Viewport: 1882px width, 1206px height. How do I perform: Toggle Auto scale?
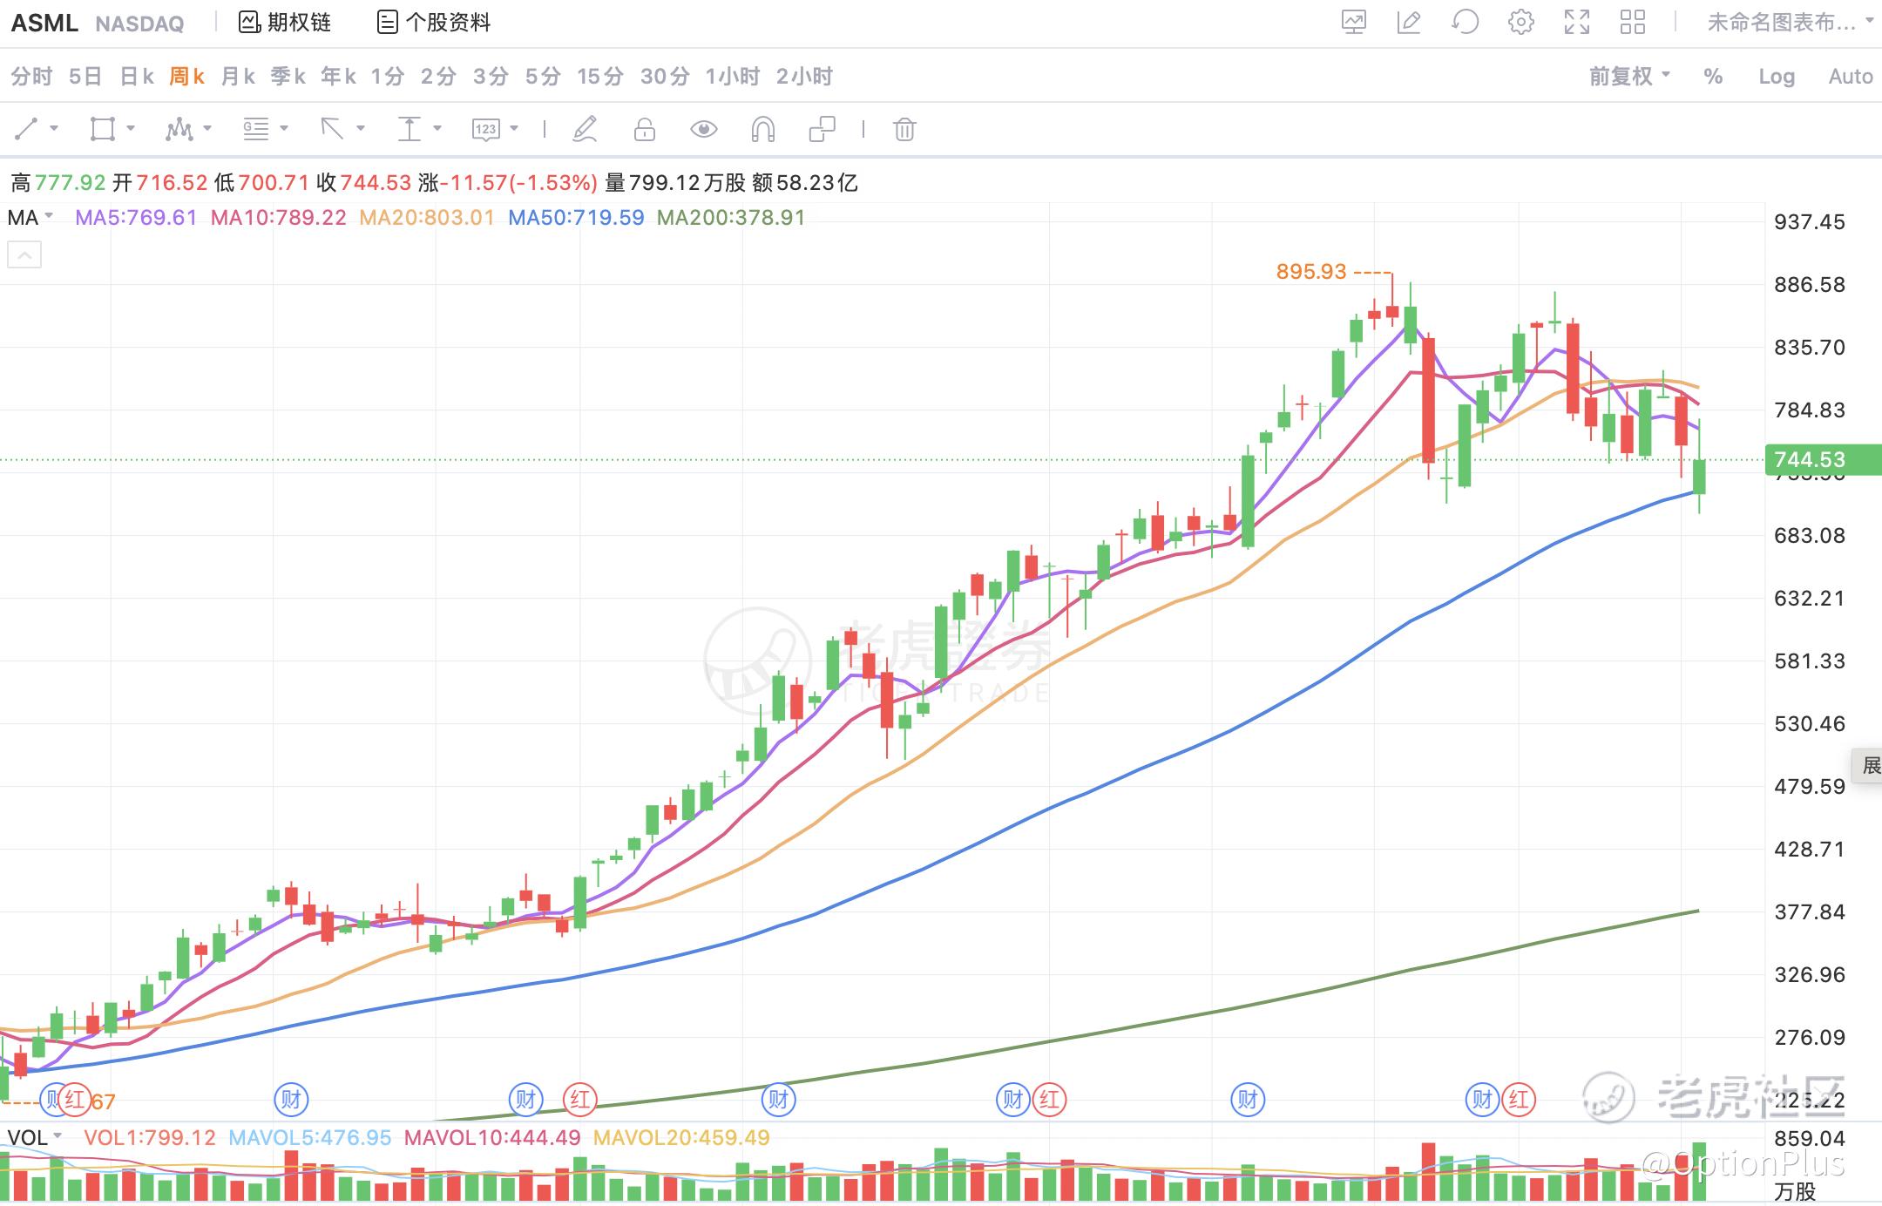pyautogui.click(x=1851, y=77)
